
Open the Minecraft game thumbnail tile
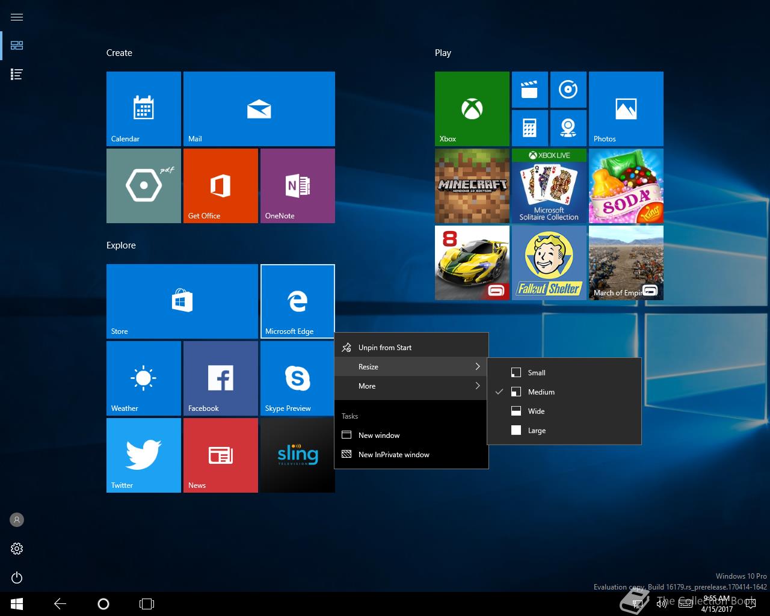tap(472, 185)
